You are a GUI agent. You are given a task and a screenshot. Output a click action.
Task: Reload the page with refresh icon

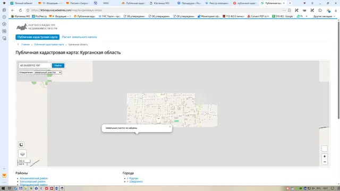click(x=20, y=10)
